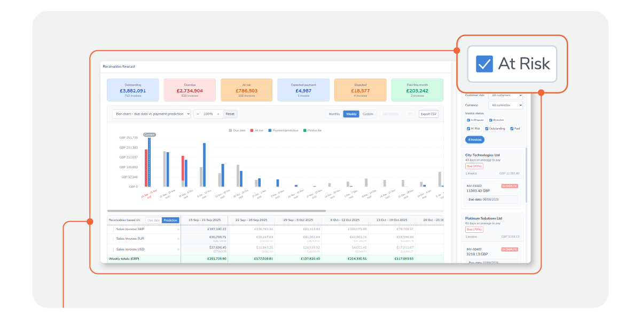The width and height of the screenshot is (641, 331).
Task: Open the calendar icon beside the date field
Action: tap(410, 114)
